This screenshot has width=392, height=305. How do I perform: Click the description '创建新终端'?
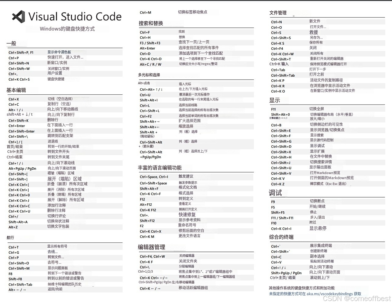(x=319, y=251)
